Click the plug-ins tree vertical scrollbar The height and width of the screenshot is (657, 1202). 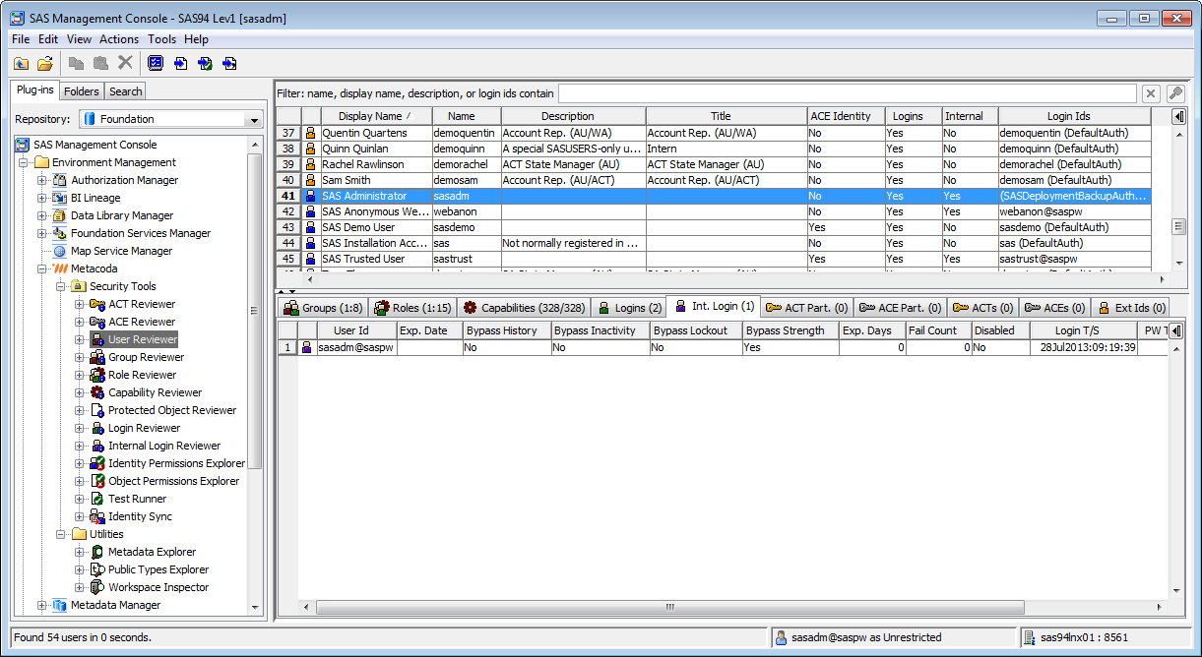click(x=256, y=374)
